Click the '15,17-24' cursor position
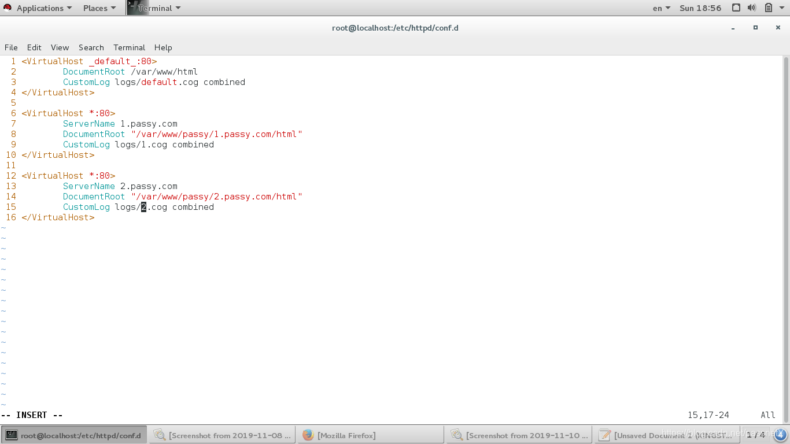 pyautogui.click(x=708, y=415)
